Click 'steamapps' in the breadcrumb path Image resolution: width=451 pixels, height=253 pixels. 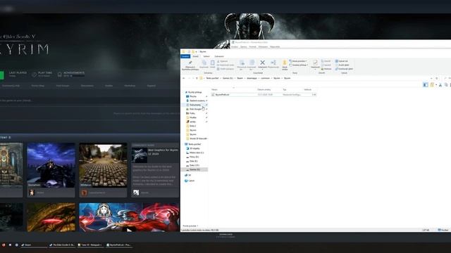tap(252, 78)
